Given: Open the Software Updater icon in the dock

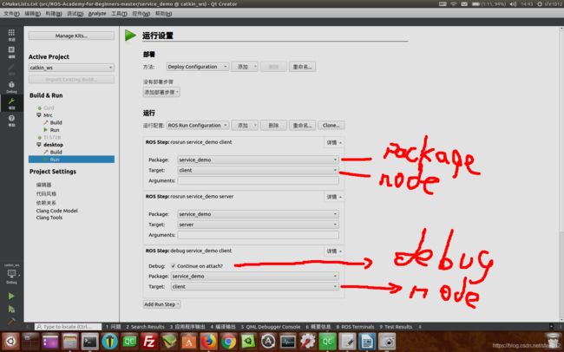Looking at the screenshot, I should click(x=268, y=342).
